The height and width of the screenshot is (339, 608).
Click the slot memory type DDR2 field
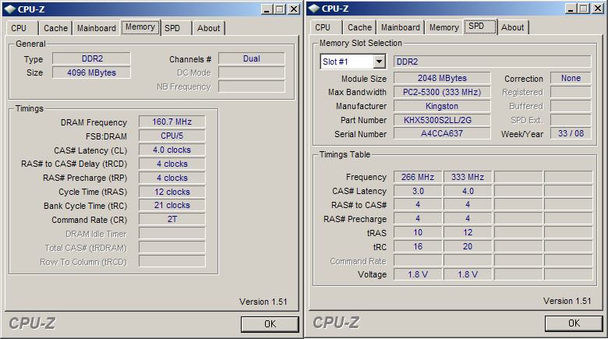click(493, 62)
